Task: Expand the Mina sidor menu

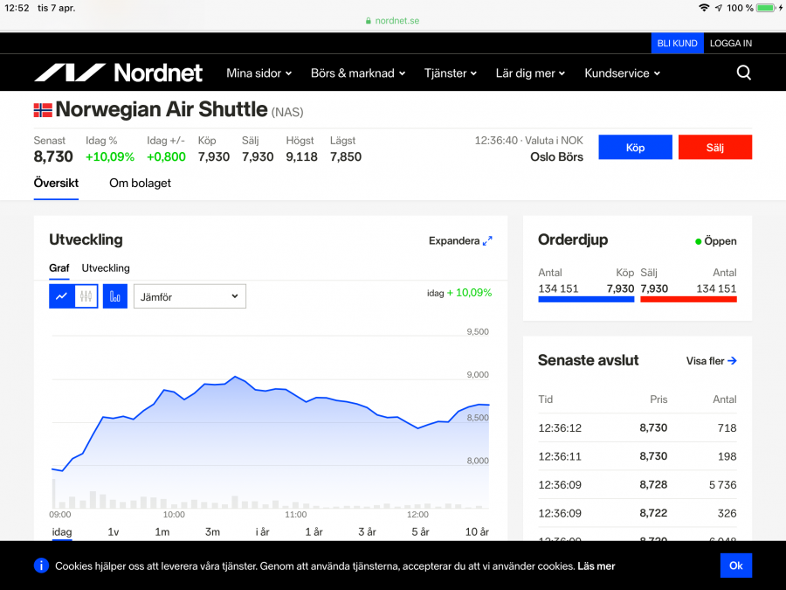Action: 259,73
